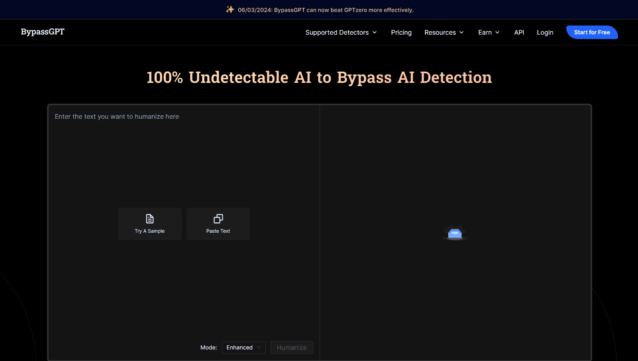Click the document icon above Try A Sample
The image size is (638, 361).
[150, 219]
